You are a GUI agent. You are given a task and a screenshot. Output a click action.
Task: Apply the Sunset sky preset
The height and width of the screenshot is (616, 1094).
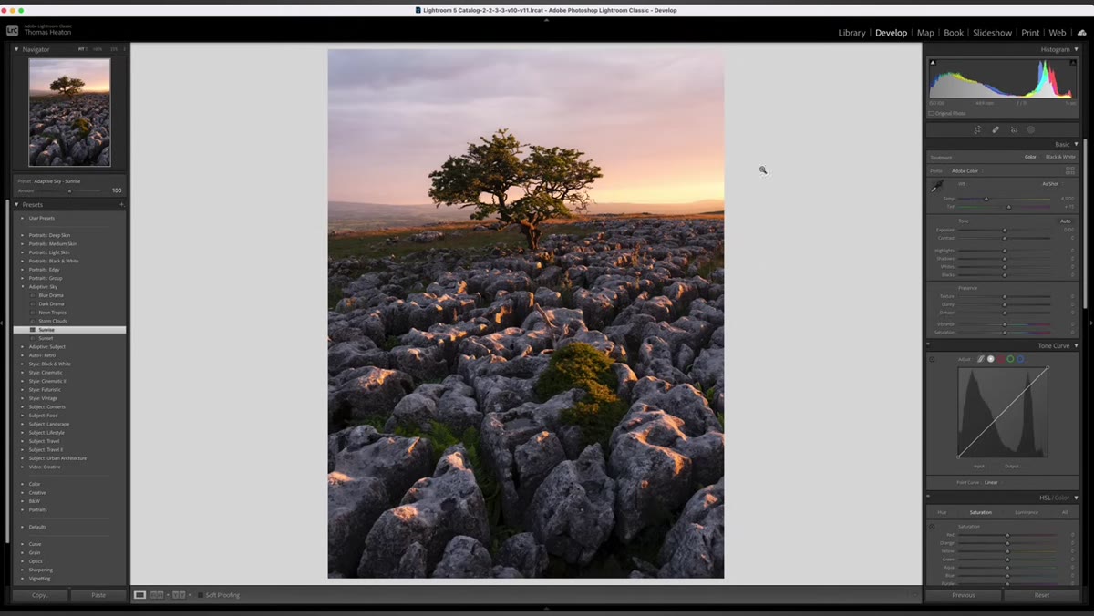coord(46,338)
